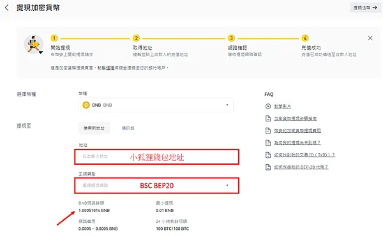Open the 為何我的提現尚未到帳 FAQ link
Screen dimensions: 383x235
click(x=297, y=142)
